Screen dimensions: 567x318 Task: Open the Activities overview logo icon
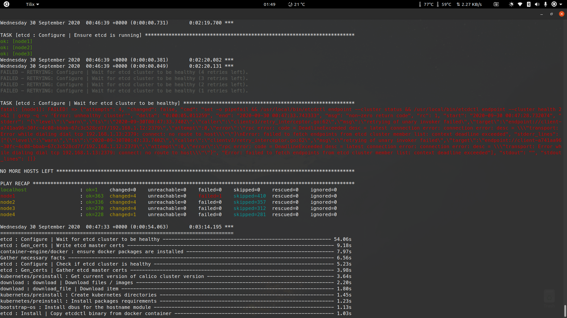click(6, 4)
